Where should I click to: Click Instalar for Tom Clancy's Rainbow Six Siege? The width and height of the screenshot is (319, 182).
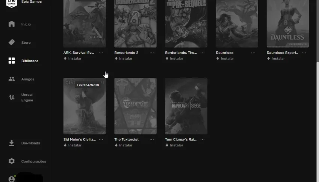click(x=177, y=145)
